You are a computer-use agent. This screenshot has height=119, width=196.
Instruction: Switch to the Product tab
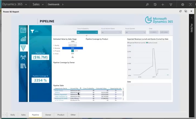[61, 115]
